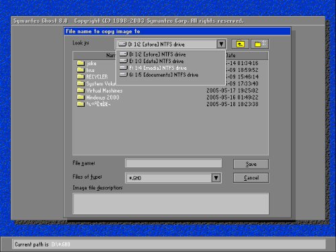336x252 pixels.
Task: Select the RECYCLER folder icon
Action: [81, 77]
